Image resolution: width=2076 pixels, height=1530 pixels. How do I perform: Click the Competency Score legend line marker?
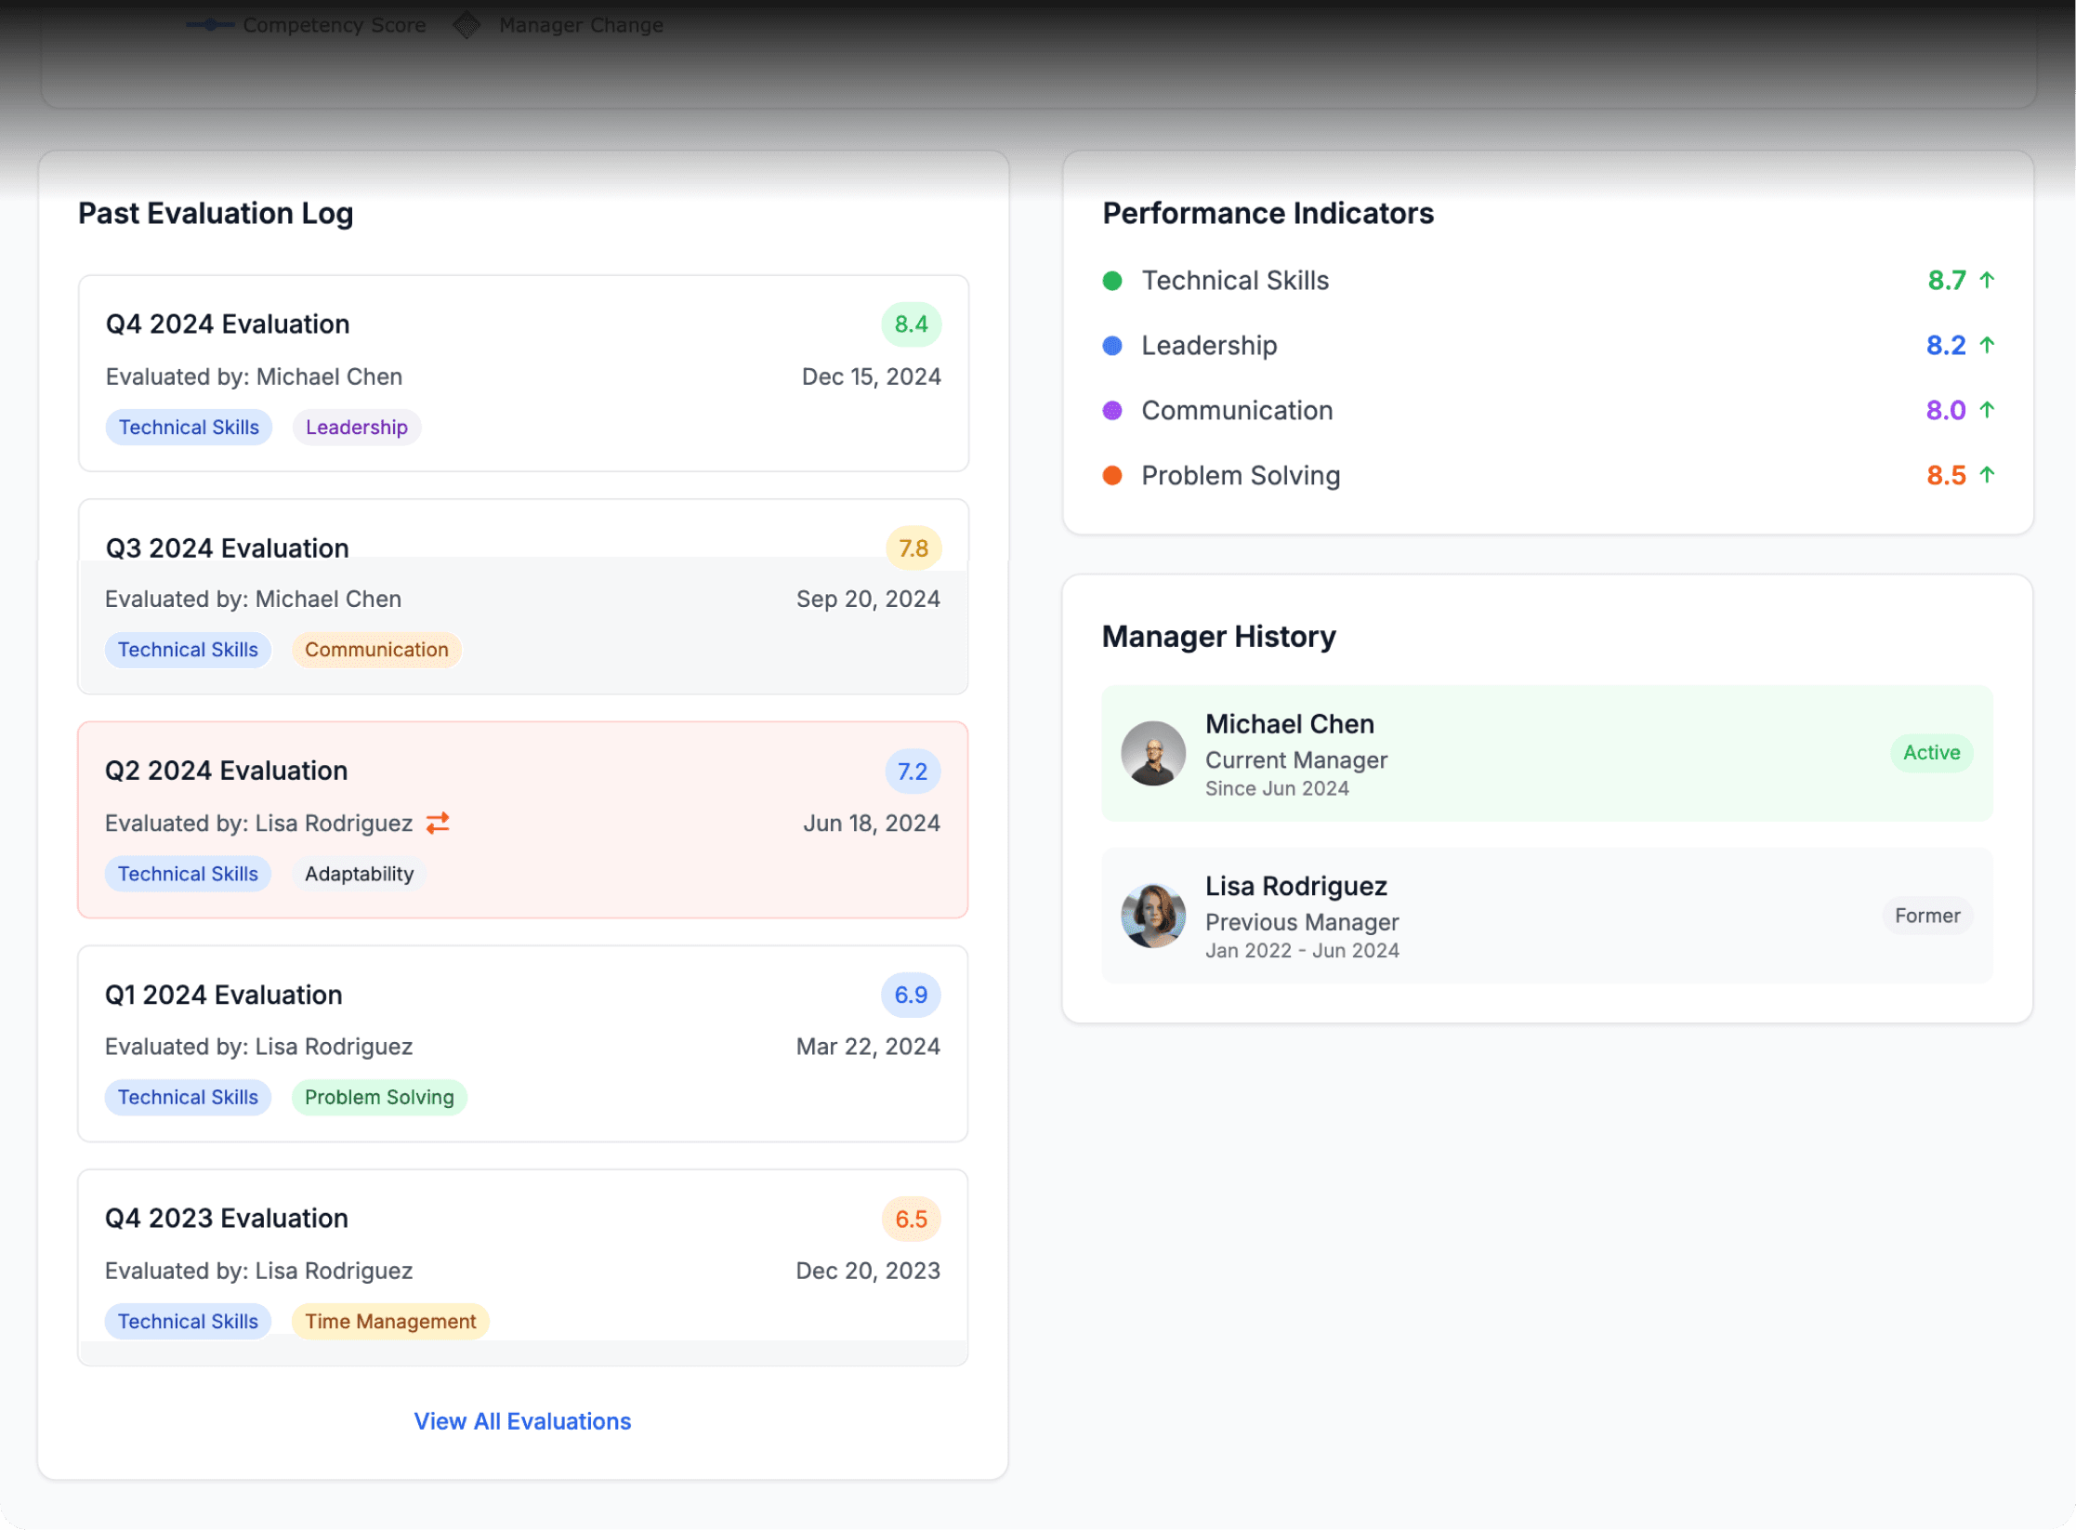pyautogui.click(x=210, y=25)
